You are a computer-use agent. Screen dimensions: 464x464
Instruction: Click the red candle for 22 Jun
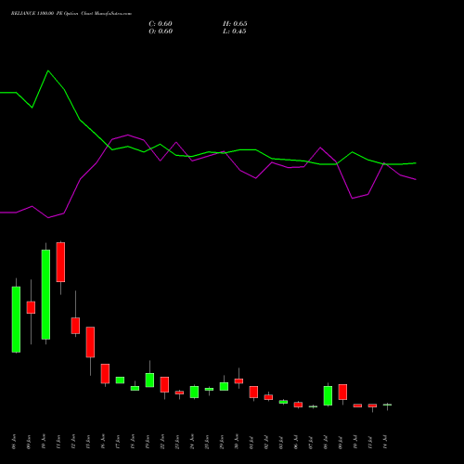pos(164,384)
